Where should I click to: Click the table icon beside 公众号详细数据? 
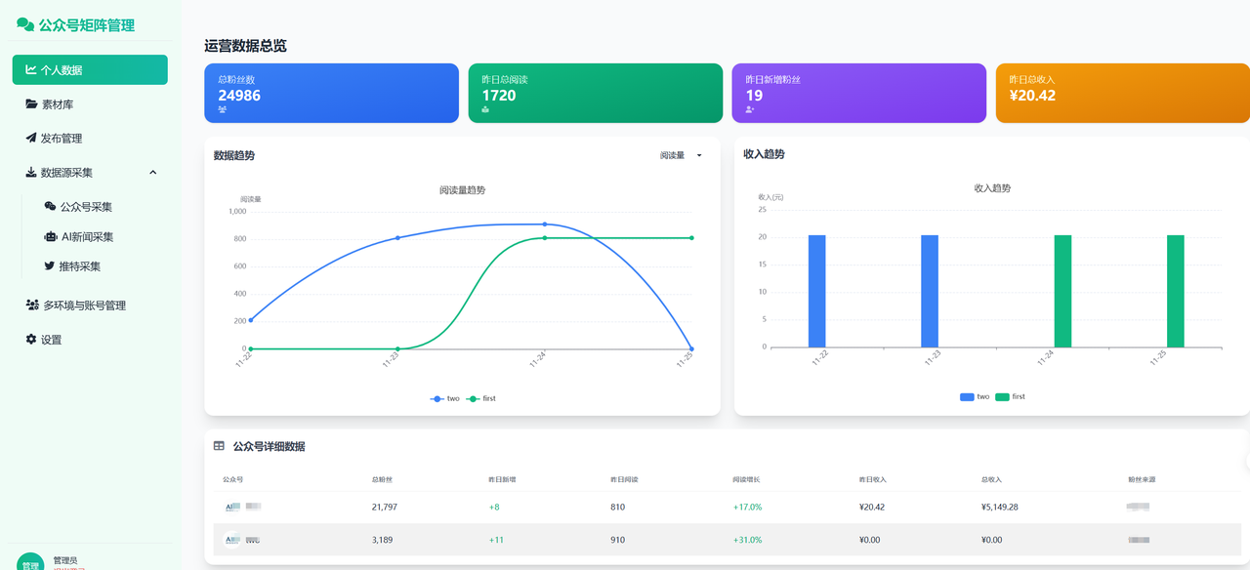click(219, 446)
